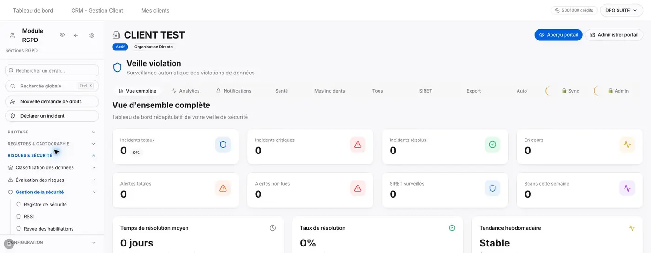Screen dimensions: 651x253
Task: Click the triangle icon beside Évaluation des risques
Action: coord(11,180)
